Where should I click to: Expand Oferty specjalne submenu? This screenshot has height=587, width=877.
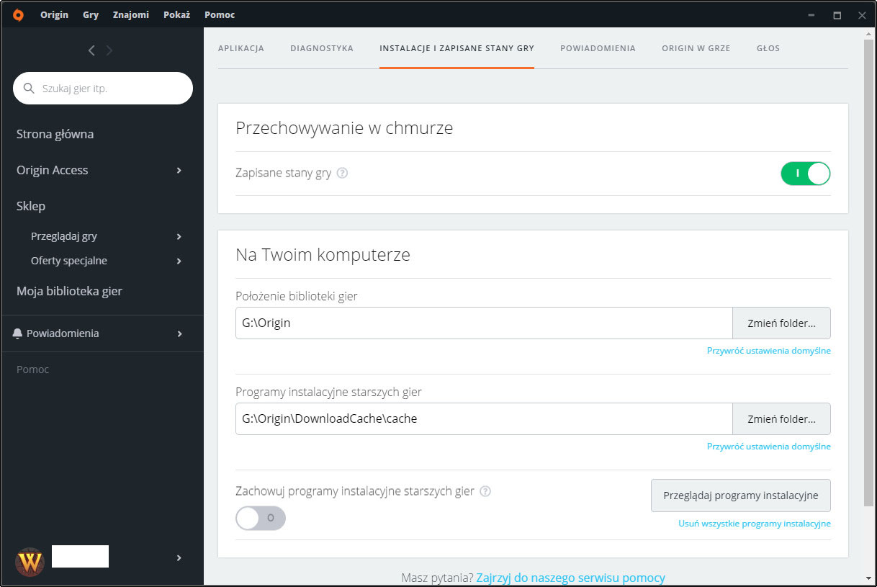click(179, 261)
